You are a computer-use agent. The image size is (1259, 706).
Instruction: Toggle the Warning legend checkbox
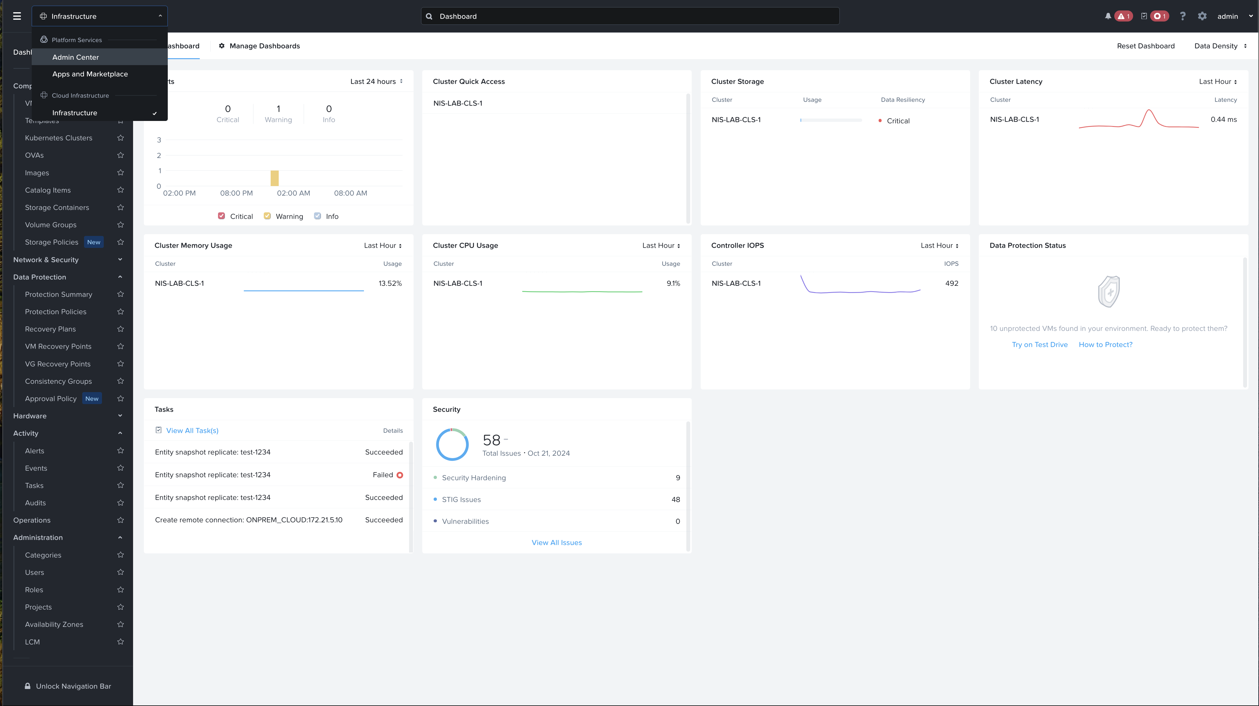[267, 216]
